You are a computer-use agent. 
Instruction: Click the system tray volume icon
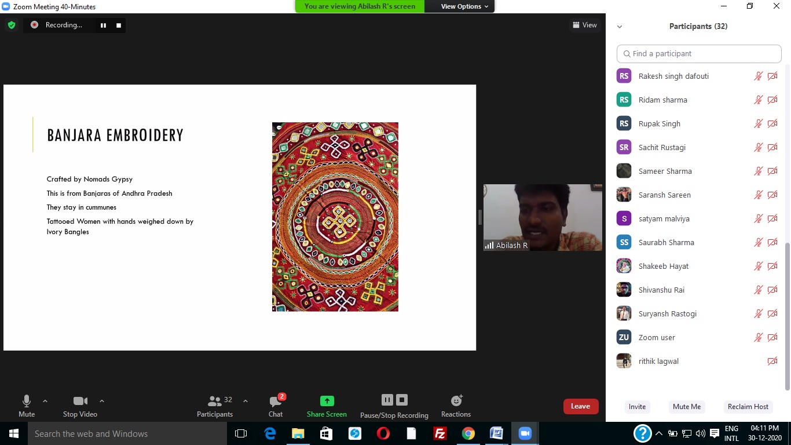tap(700, 433)
